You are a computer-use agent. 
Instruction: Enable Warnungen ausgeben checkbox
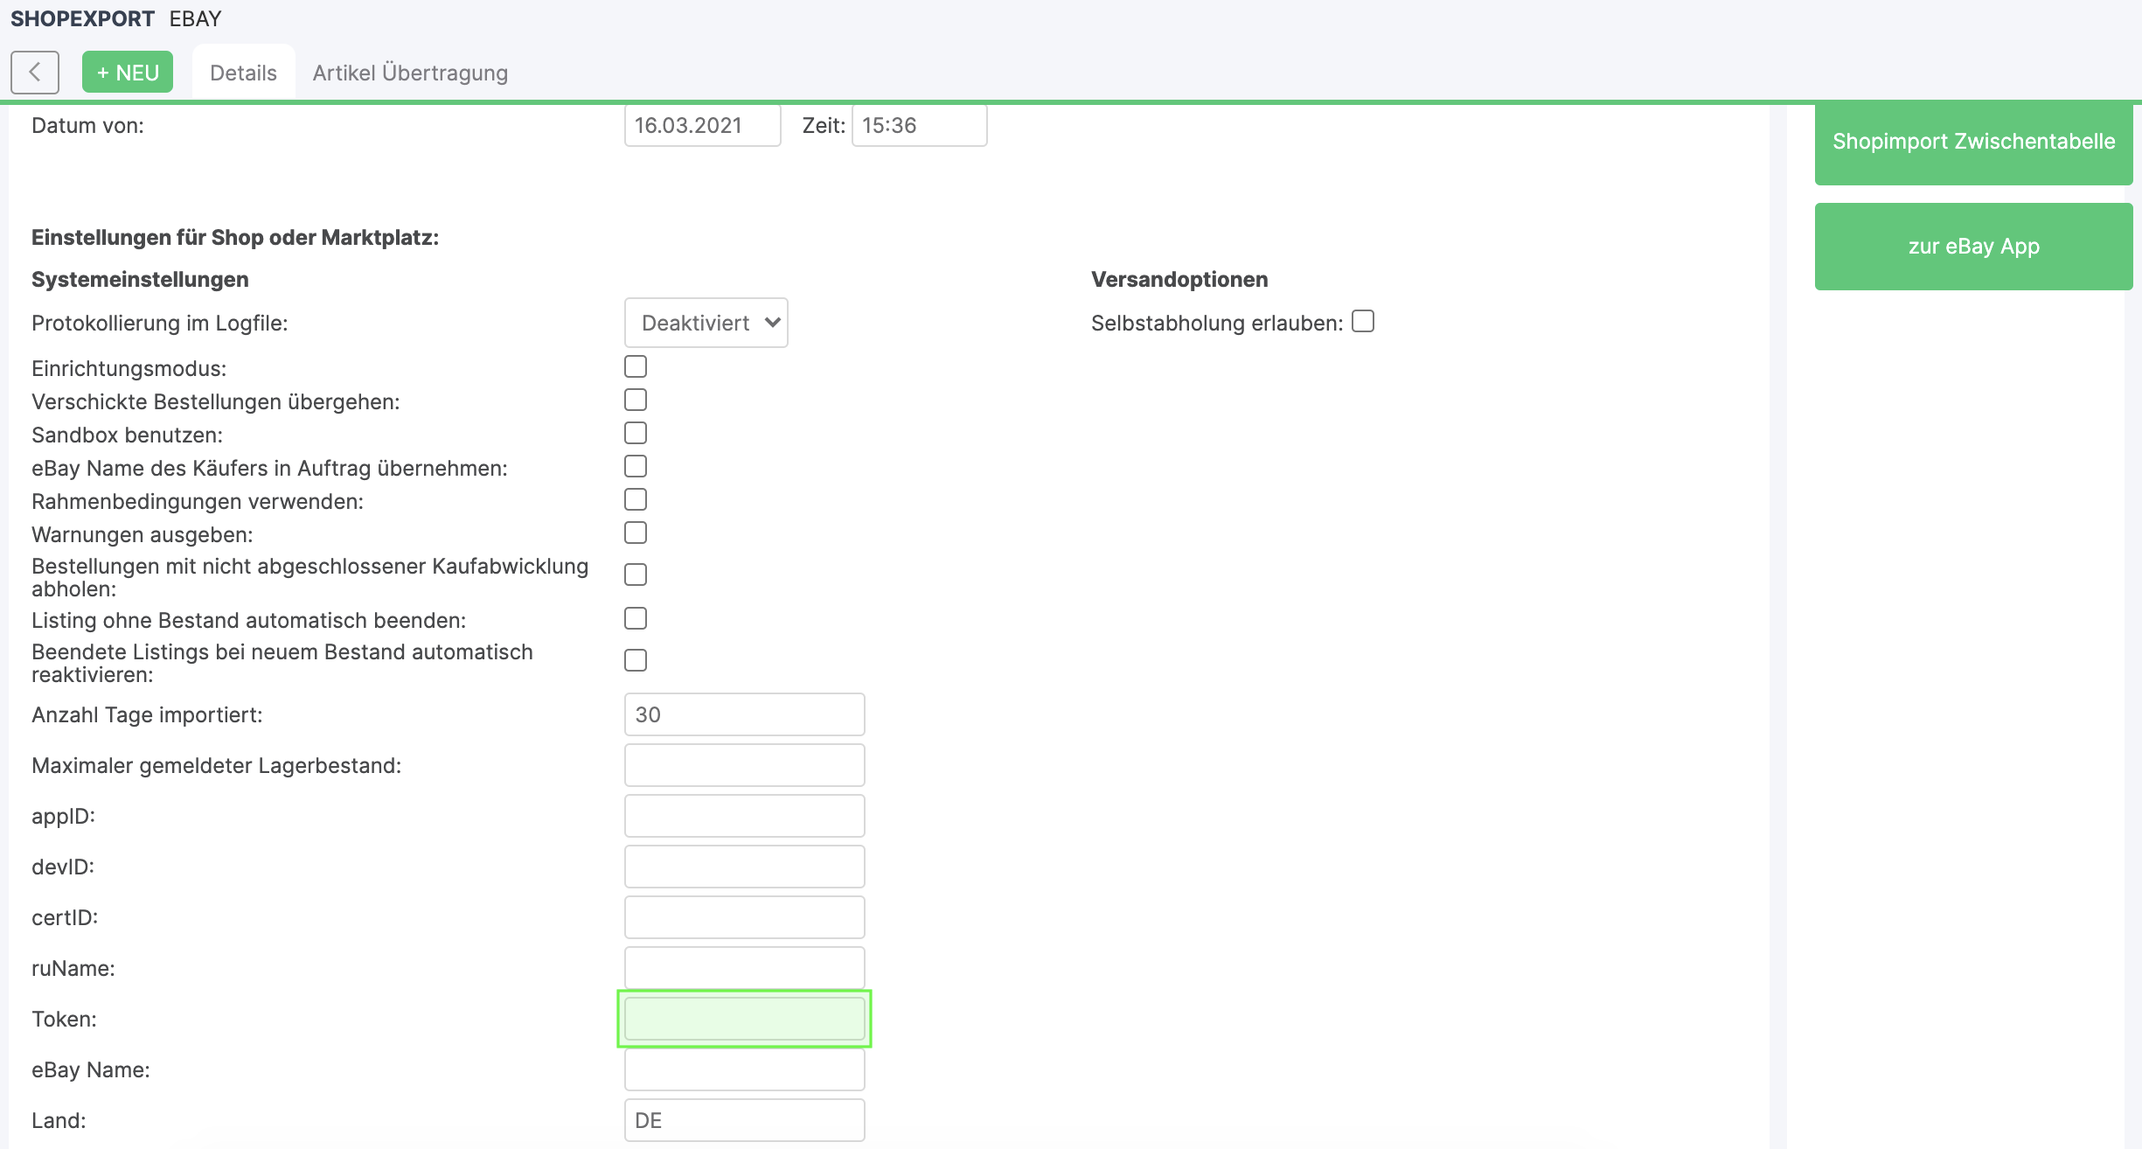point(636,533)
